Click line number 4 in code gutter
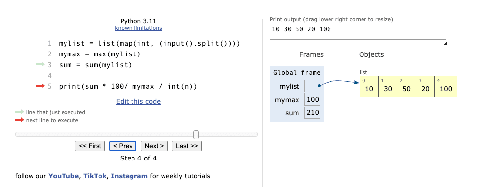This screenshot has width=495, height=187. coord(49,76)
